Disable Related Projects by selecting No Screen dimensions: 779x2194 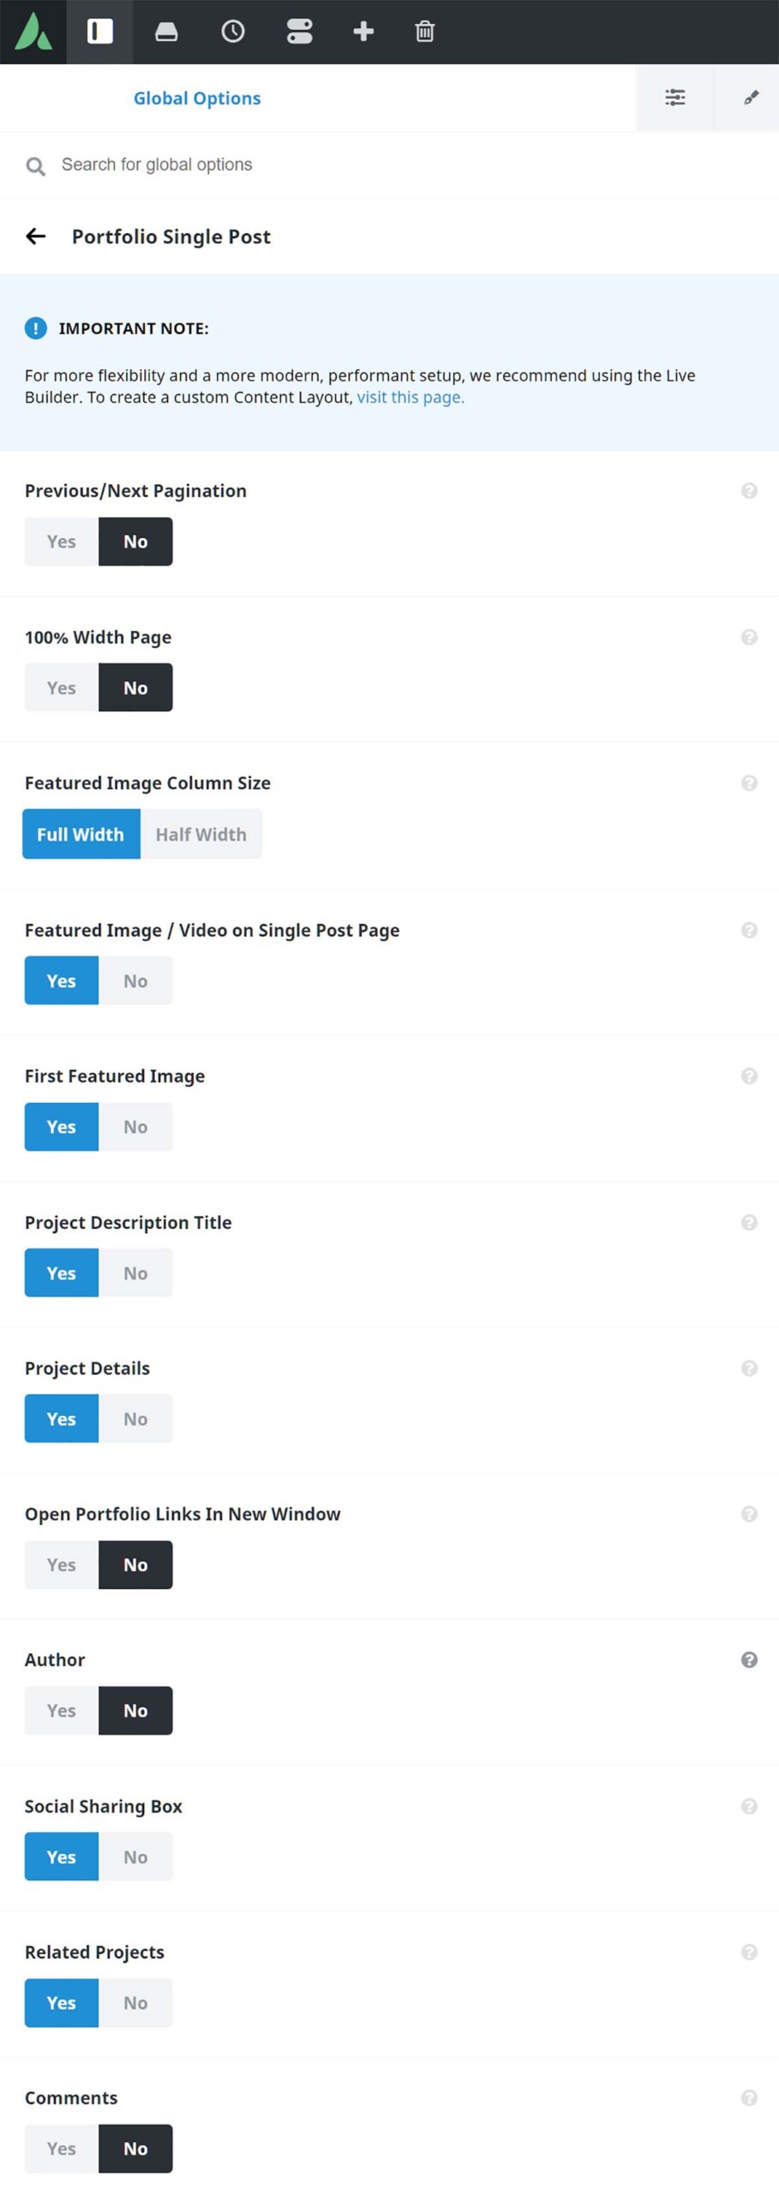pos(135,2003)
